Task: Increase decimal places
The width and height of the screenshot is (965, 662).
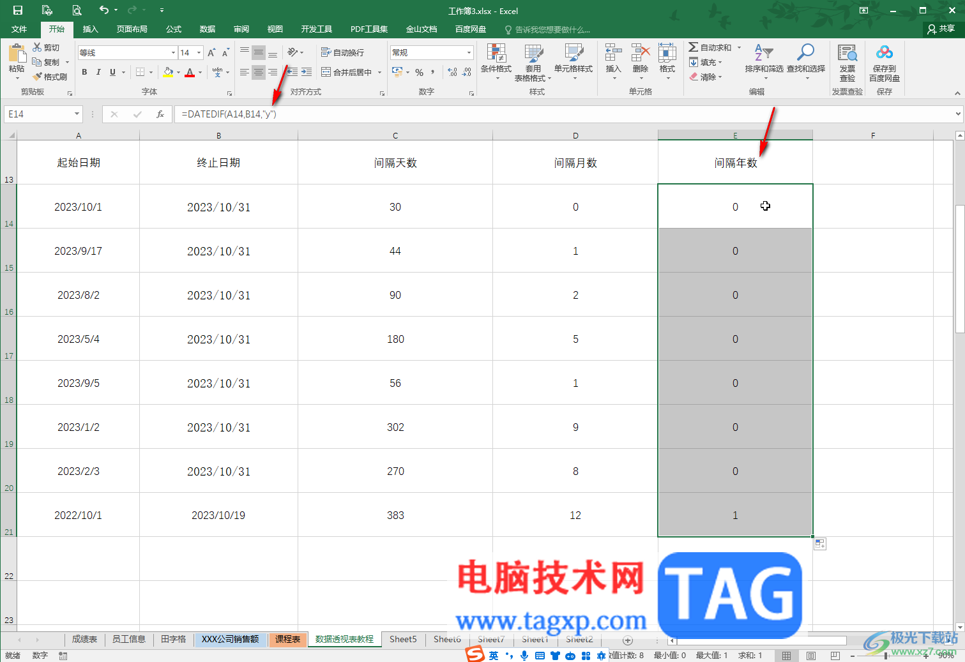Action: [x=452, y=72]
